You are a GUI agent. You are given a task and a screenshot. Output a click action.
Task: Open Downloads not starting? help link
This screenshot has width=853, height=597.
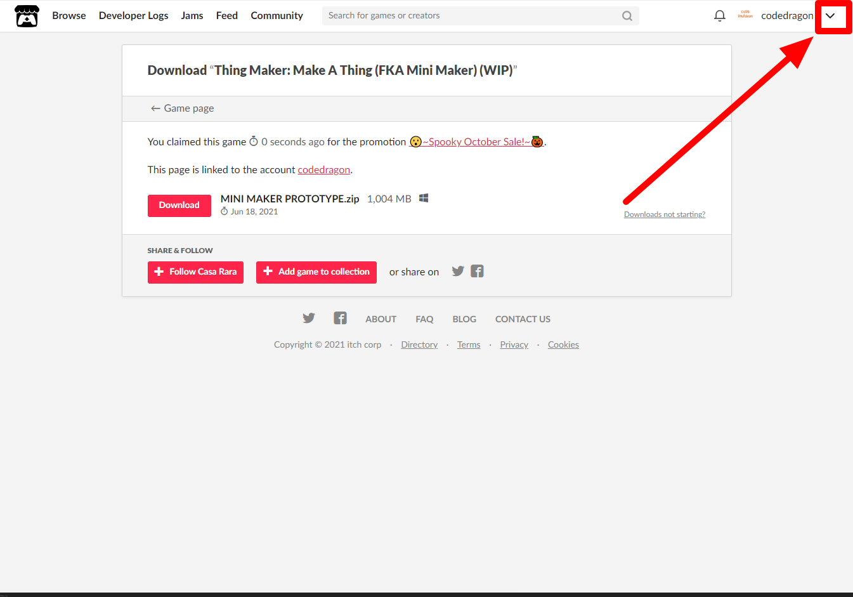665,214
